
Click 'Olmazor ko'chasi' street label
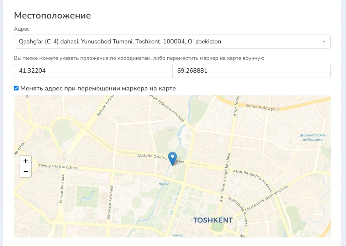point(110,203)
